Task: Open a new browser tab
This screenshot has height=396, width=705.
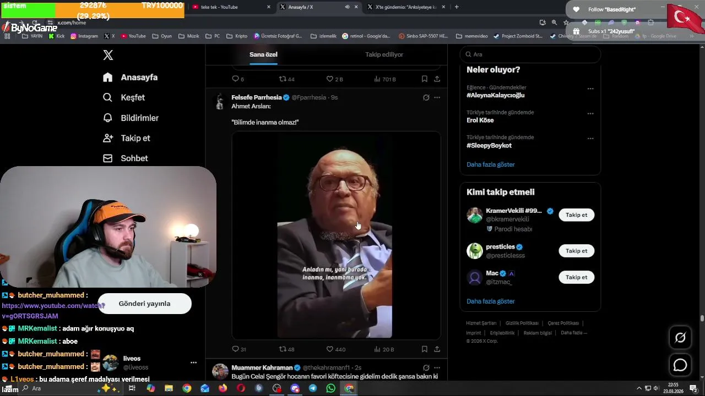Action: (x=457, y=7)
